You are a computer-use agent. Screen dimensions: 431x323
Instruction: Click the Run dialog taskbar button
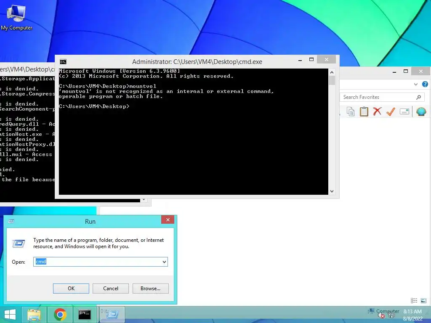[x=112, y=314]
